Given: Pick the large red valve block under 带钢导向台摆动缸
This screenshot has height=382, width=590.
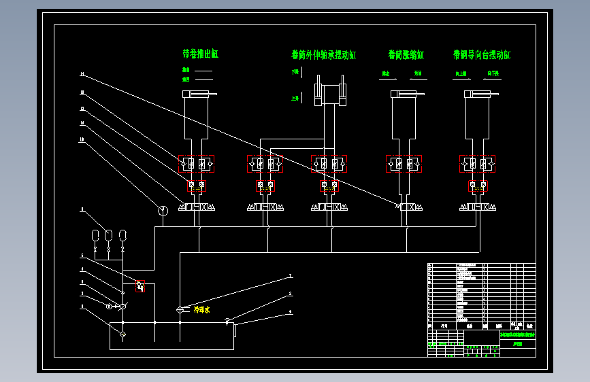Looking at the screenshot, I should coord(478,164).
